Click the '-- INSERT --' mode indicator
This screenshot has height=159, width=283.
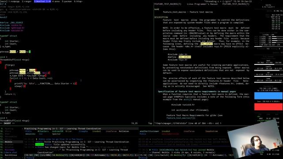click(x=7, y=123)
